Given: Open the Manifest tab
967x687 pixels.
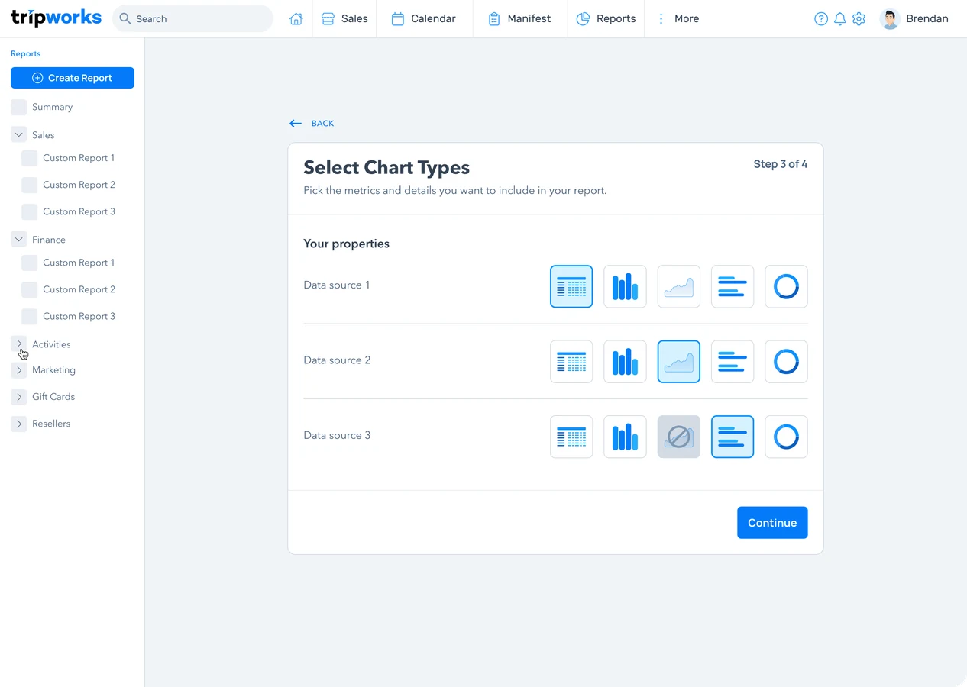Looking at the screenshot, I should pos(519,19).
